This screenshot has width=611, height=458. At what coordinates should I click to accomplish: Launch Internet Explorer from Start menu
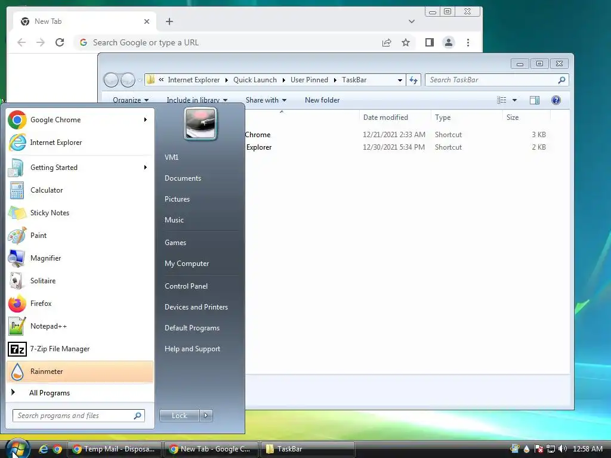[80, 143]
